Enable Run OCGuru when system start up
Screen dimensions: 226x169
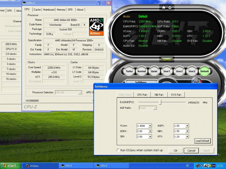(118, 150)
